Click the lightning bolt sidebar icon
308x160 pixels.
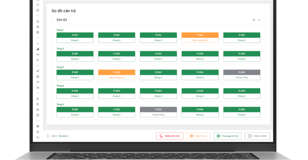38,43
